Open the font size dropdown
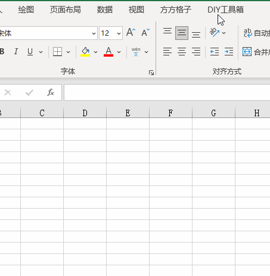The height and width of the screenshot is (276, 270). pyautogui.click(x=119, y=33)
